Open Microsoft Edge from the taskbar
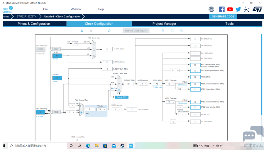 click(x=88, y=146)
